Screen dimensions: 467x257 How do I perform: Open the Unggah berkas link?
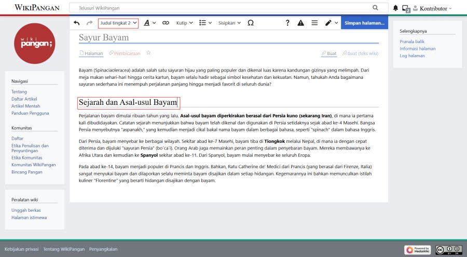click(26, 210)
